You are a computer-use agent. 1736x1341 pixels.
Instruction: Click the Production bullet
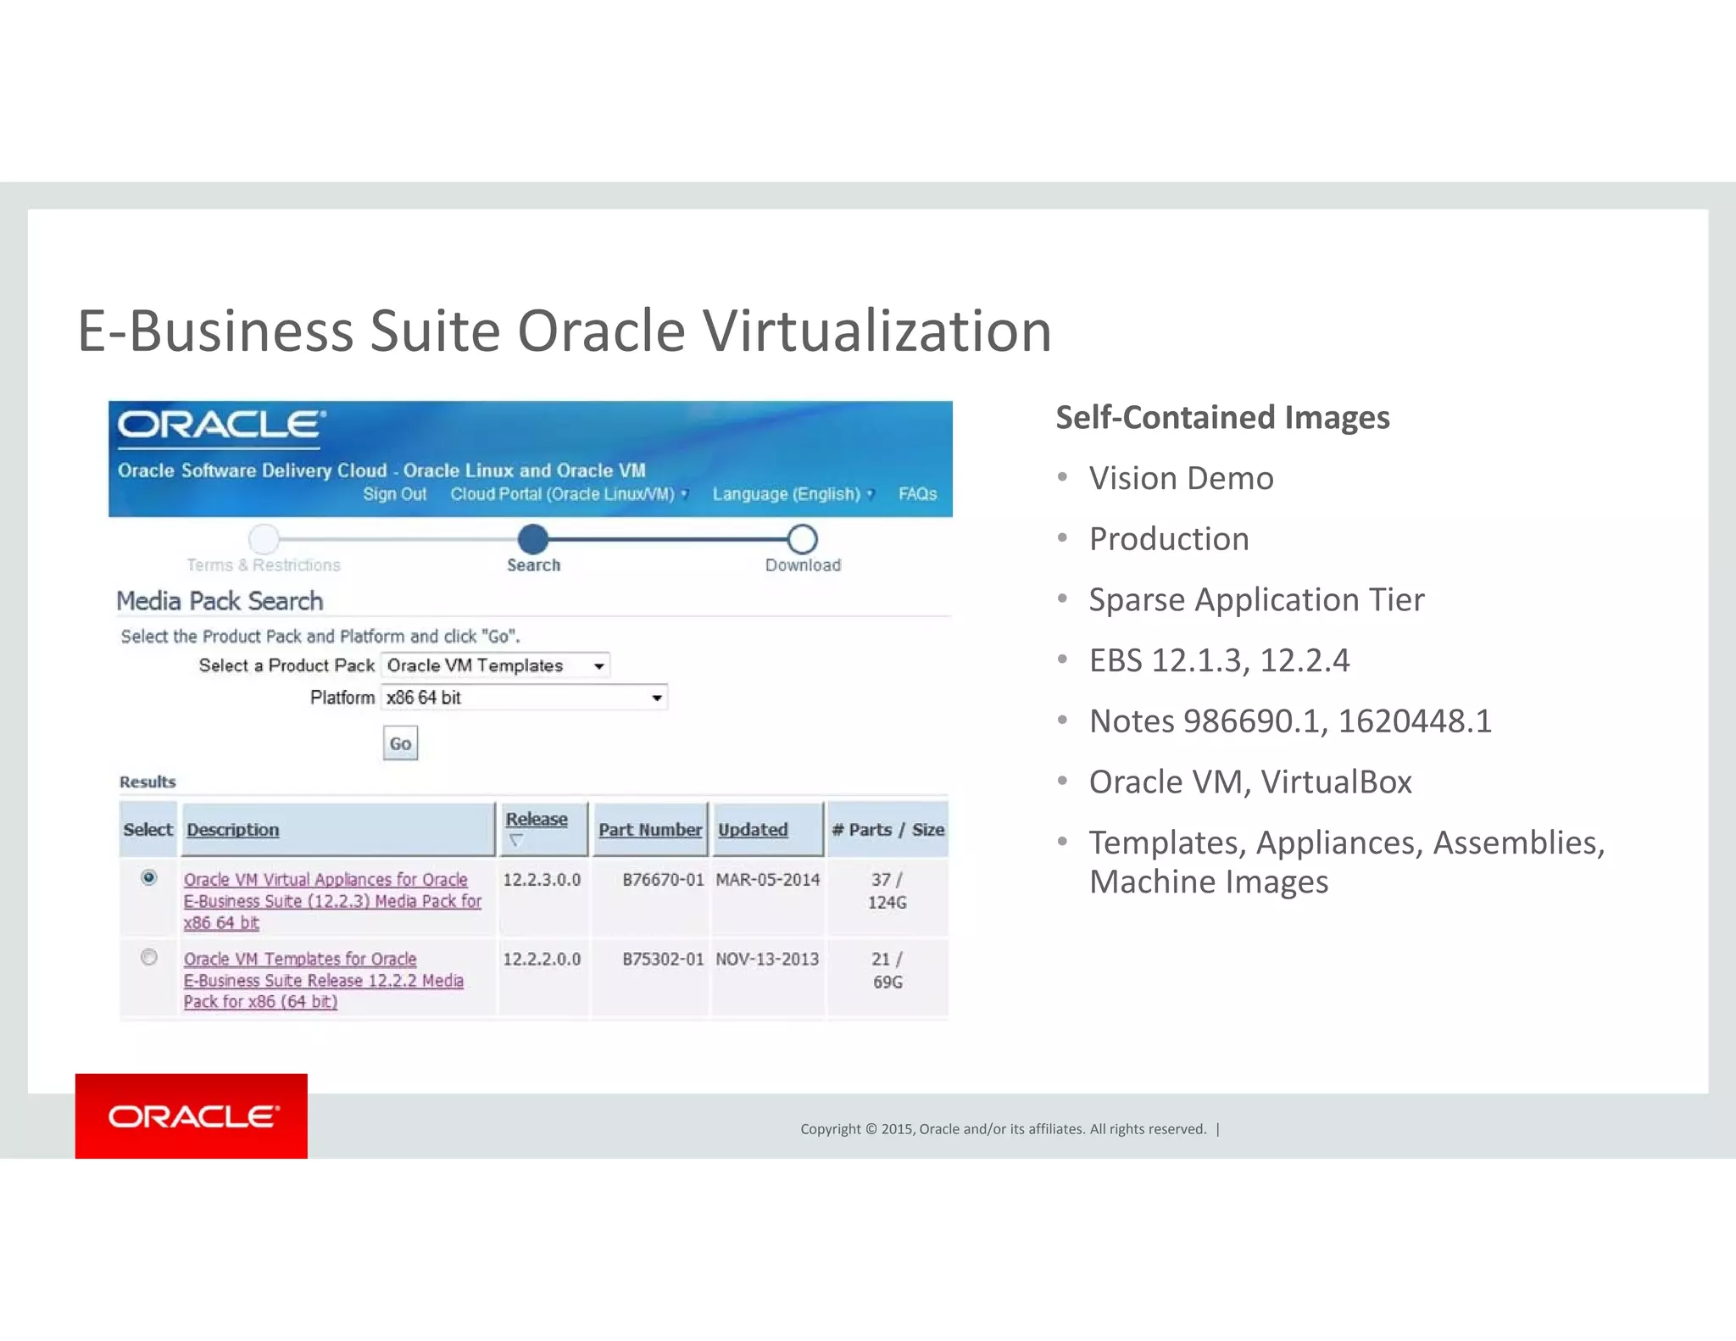[1169, 539]
